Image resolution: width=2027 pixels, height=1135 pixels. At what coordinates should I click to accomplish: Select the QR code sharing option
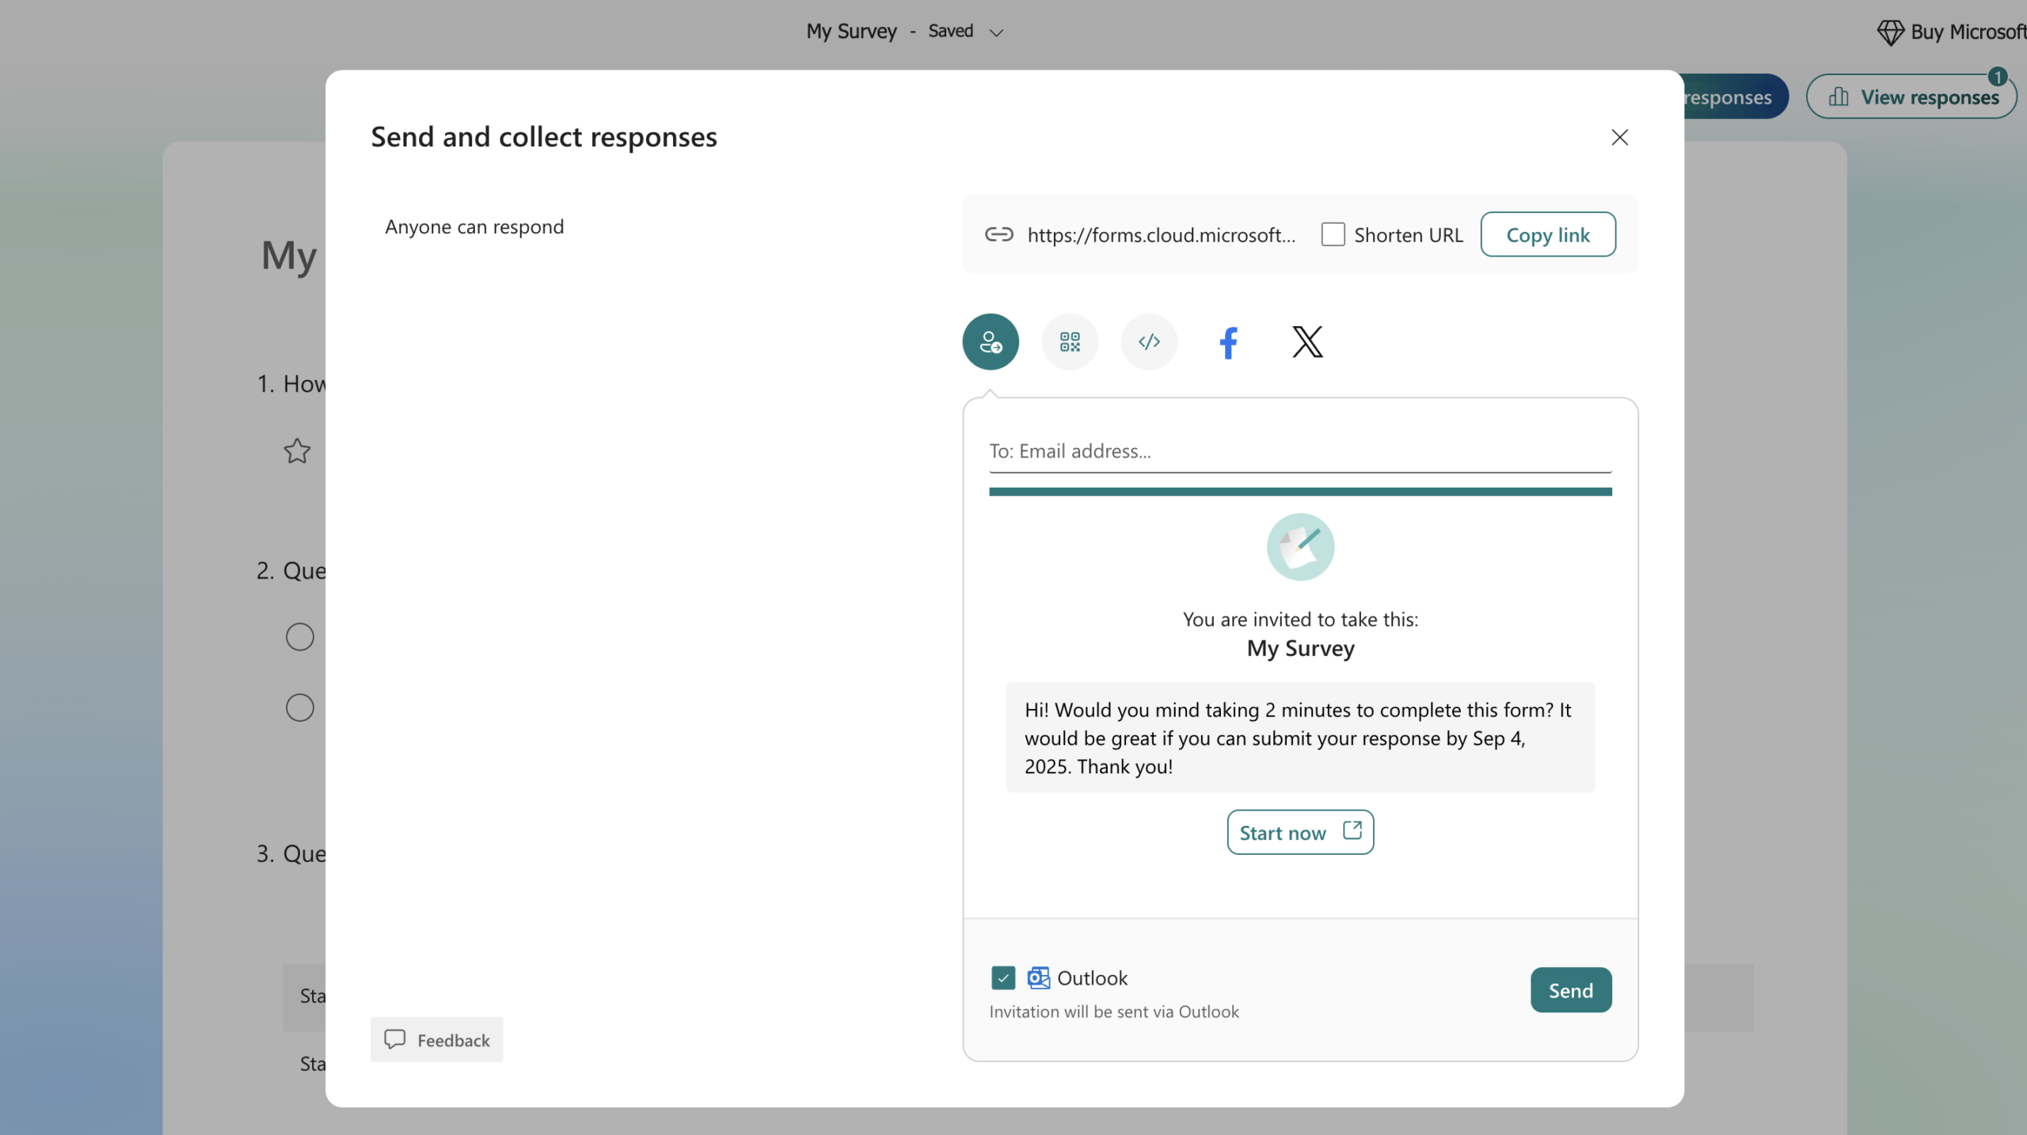coord(1069,341)
